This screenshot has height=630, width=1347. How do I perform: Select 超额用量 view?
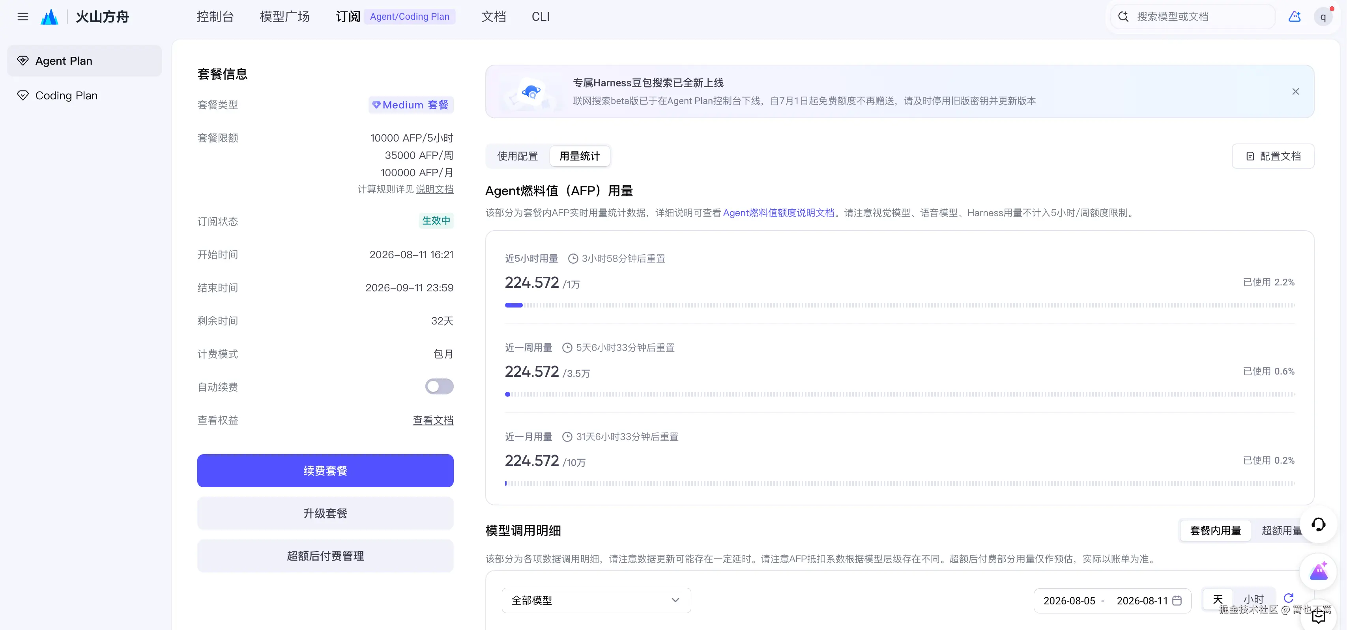click(x=1282, y=531)
